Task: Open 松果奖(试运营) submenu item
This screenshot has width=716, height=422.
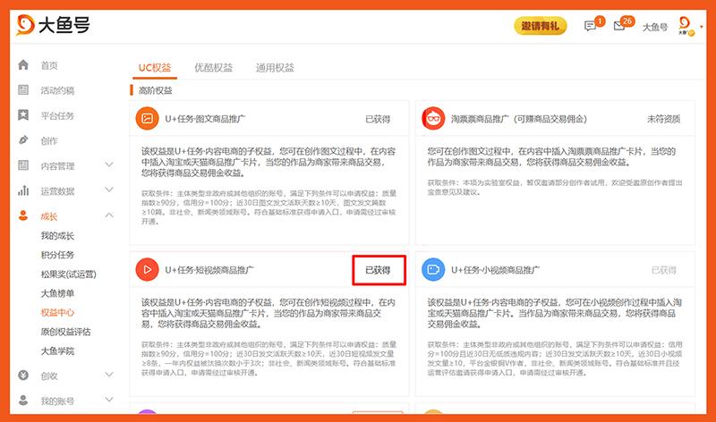Action: (69, 274)
